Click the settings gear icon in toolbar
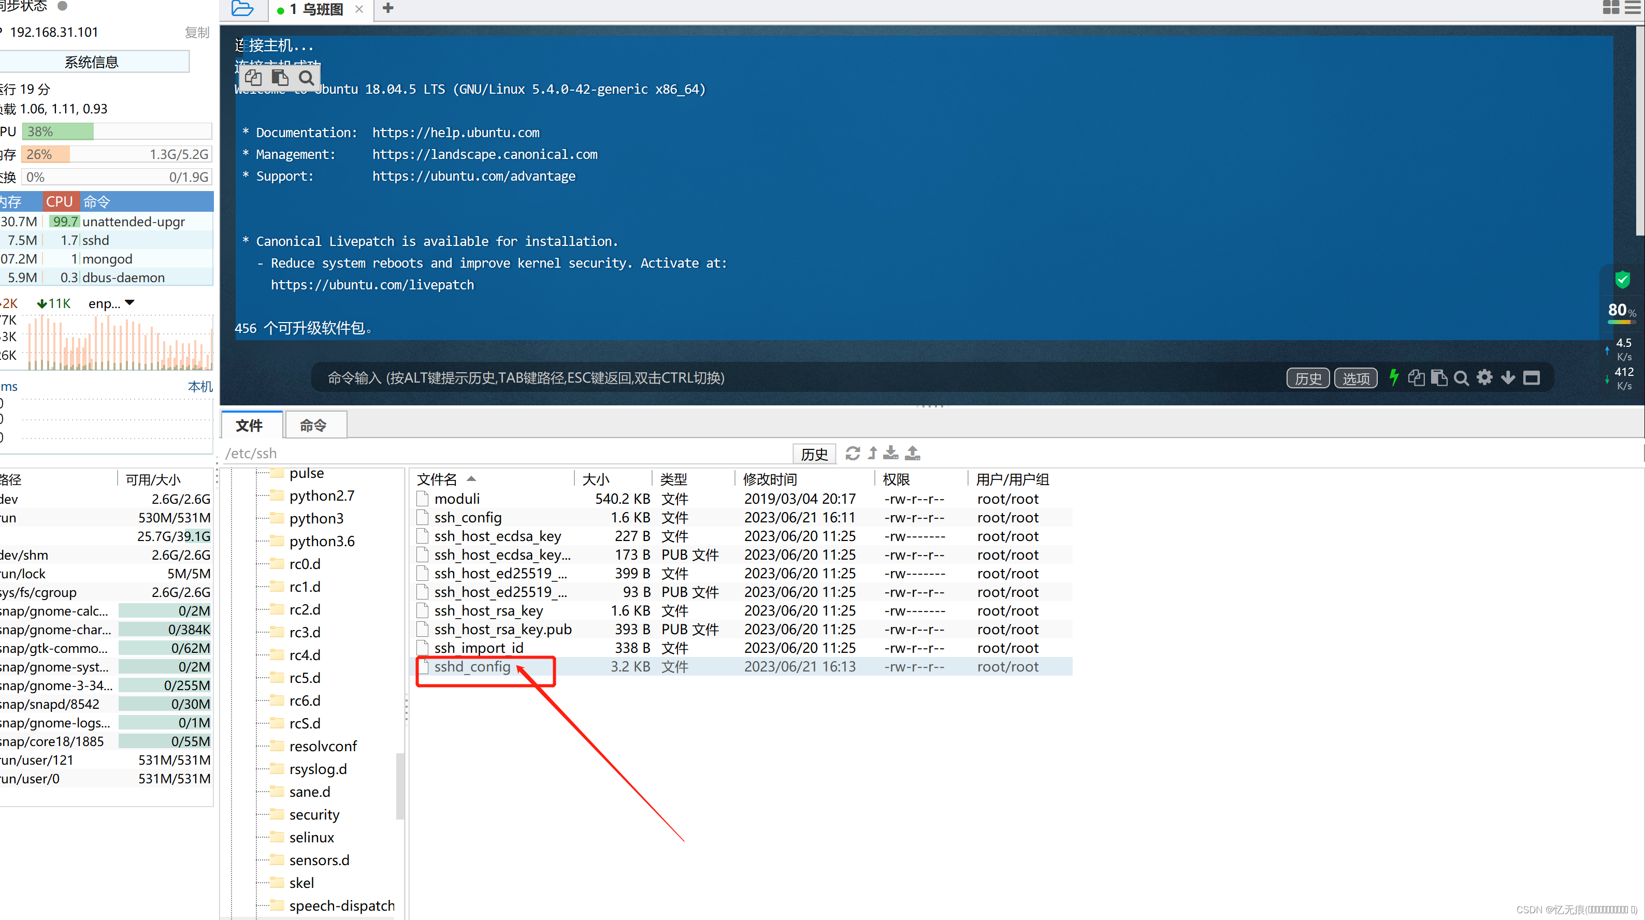 [x=1485, y=377]
